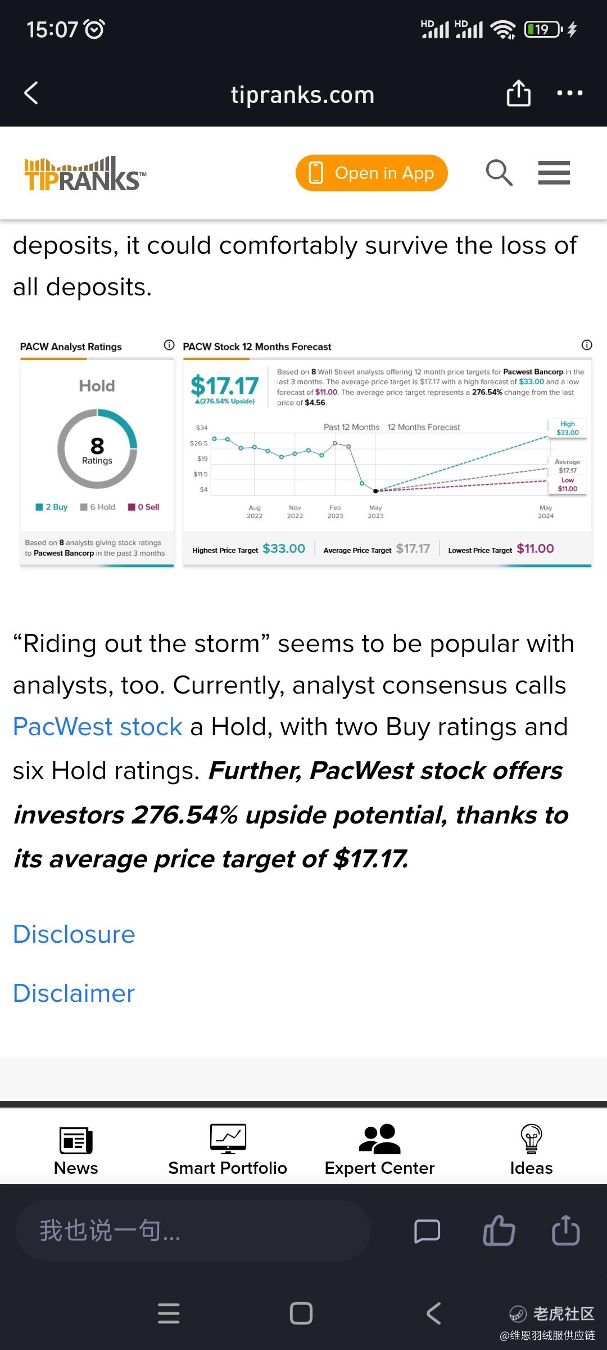Image resolution: width=607 pixels, height=1350 pixels.
Task: Tap the analyst forecast chart image
Action: tap(306, 453)
